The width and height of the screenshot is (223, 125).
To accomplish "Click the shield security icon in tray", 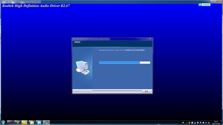I will tap(198, 123).
